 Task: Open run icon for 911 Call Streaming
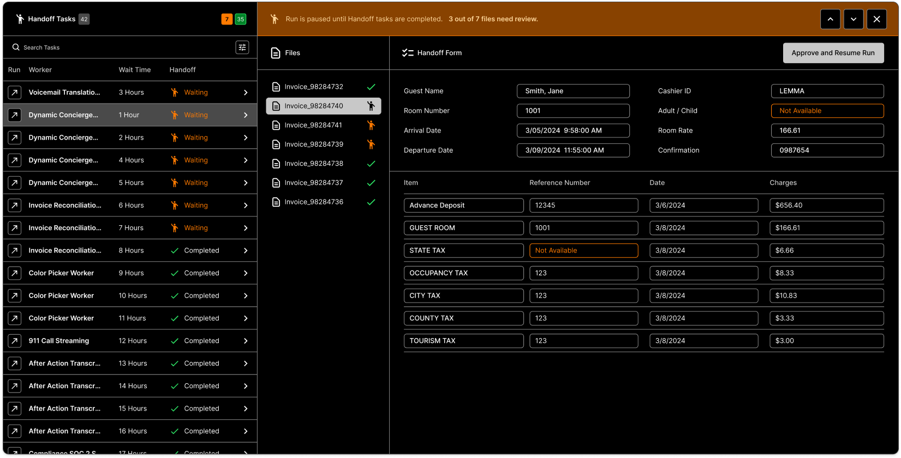[x=15, y=341]
